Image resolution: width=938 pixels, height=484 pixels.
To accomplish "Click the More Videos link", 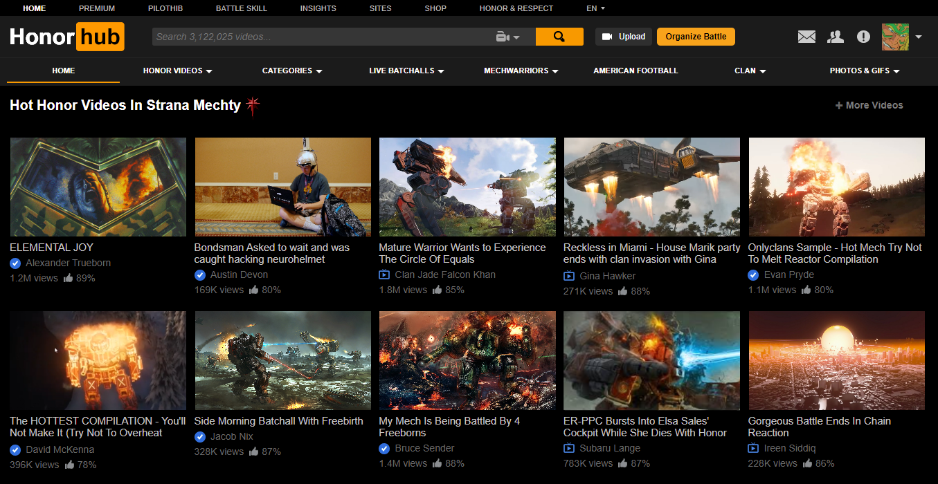I will point(869,105).
